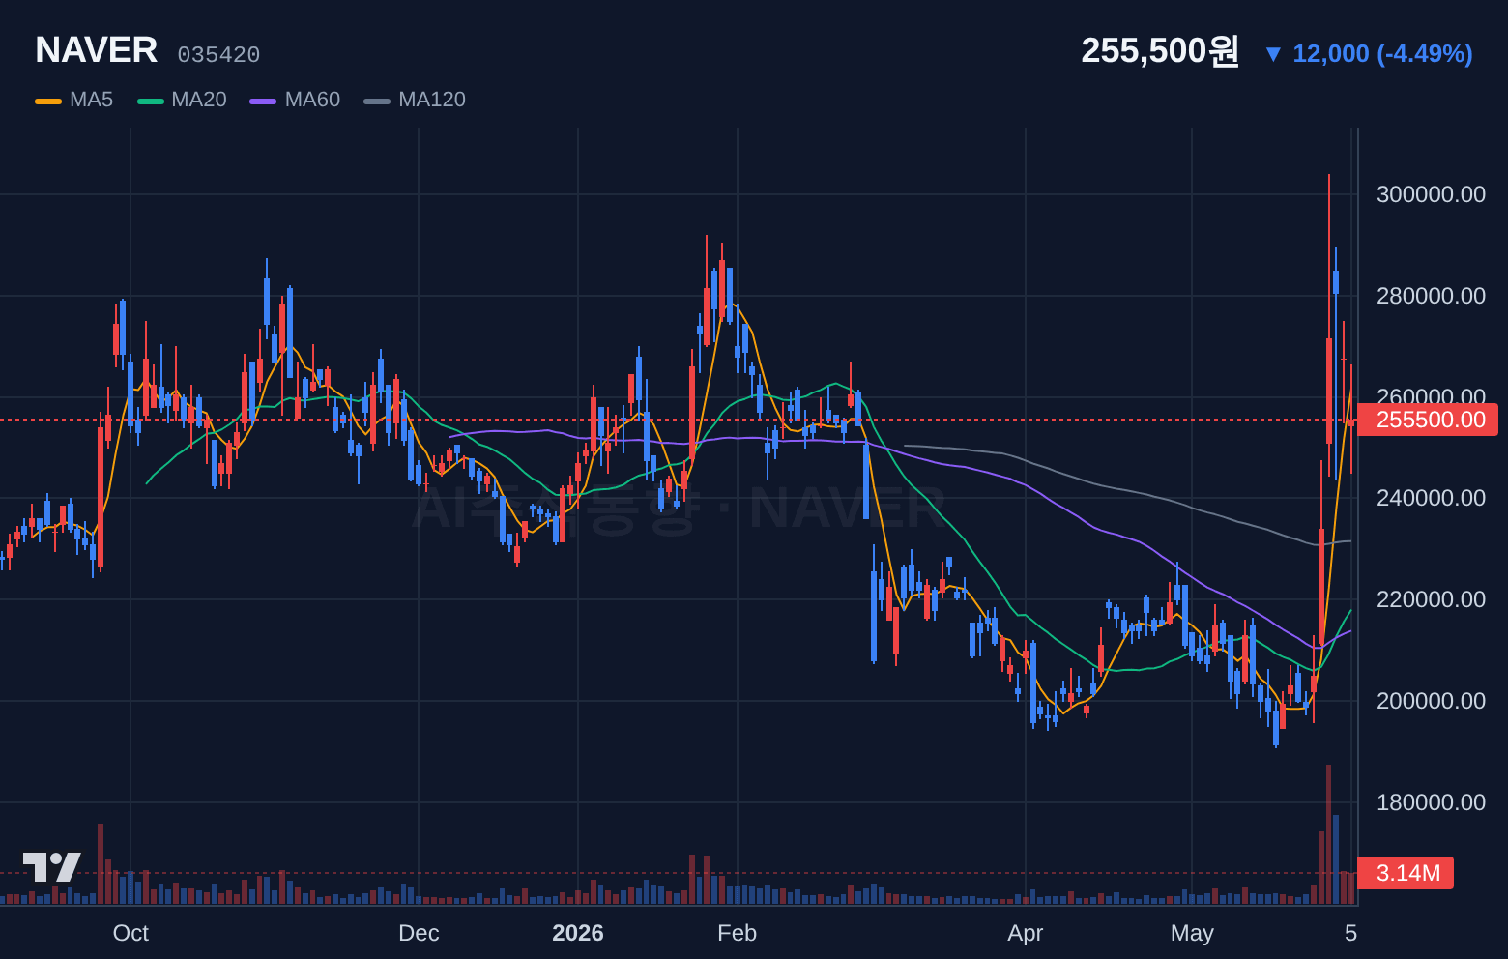
Task: Click the May time axis label
Action: [1192, 933]
